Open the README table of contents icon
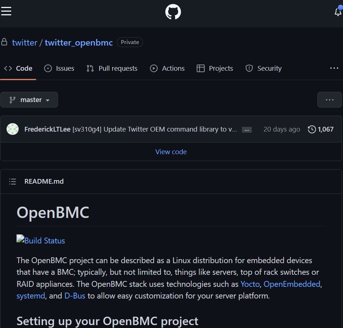The image size is (343, 328). coord(12,181)
